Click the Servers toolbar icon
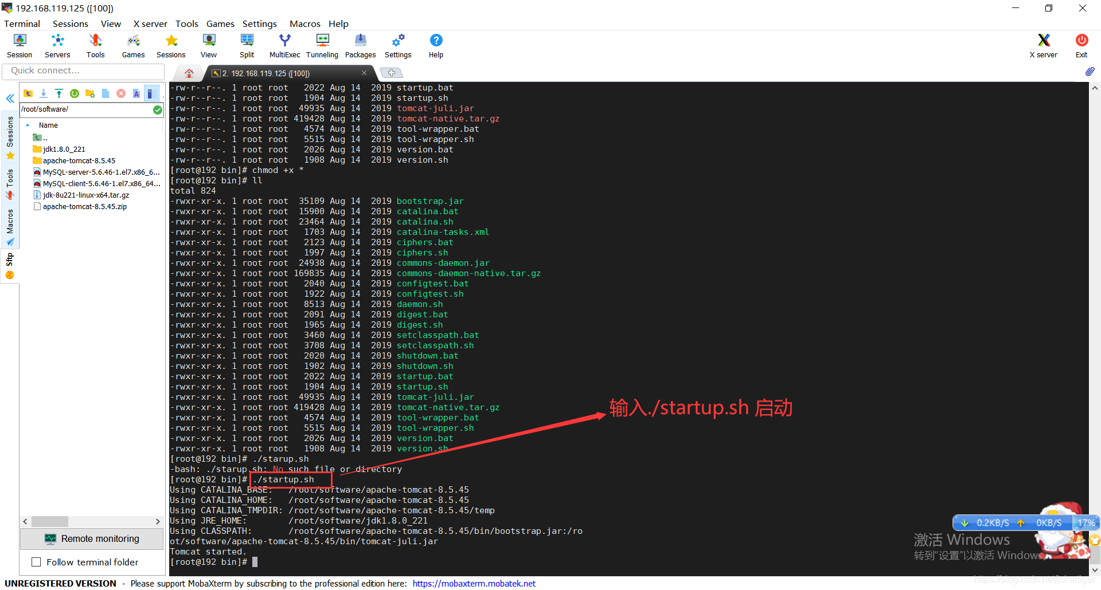 pos(57,46)
